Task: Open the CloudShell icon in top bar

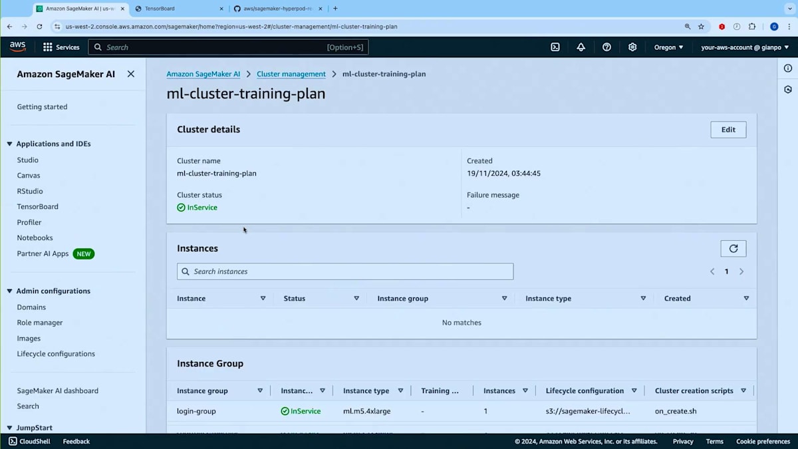Action: [555, 47]
